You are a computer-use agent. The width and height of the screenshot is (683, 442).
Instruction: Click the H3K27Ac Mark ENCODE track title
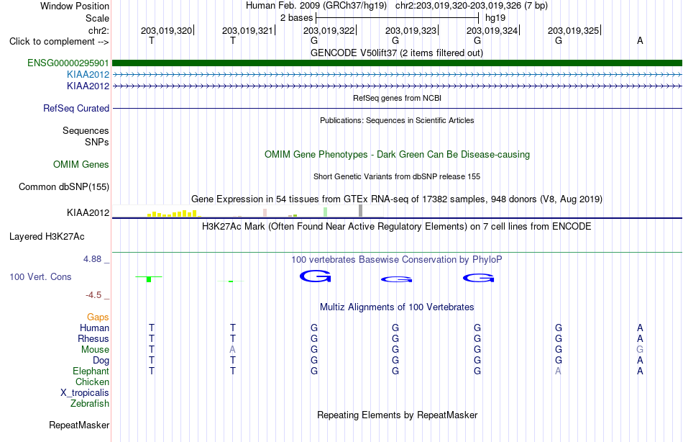click(396, 227)
